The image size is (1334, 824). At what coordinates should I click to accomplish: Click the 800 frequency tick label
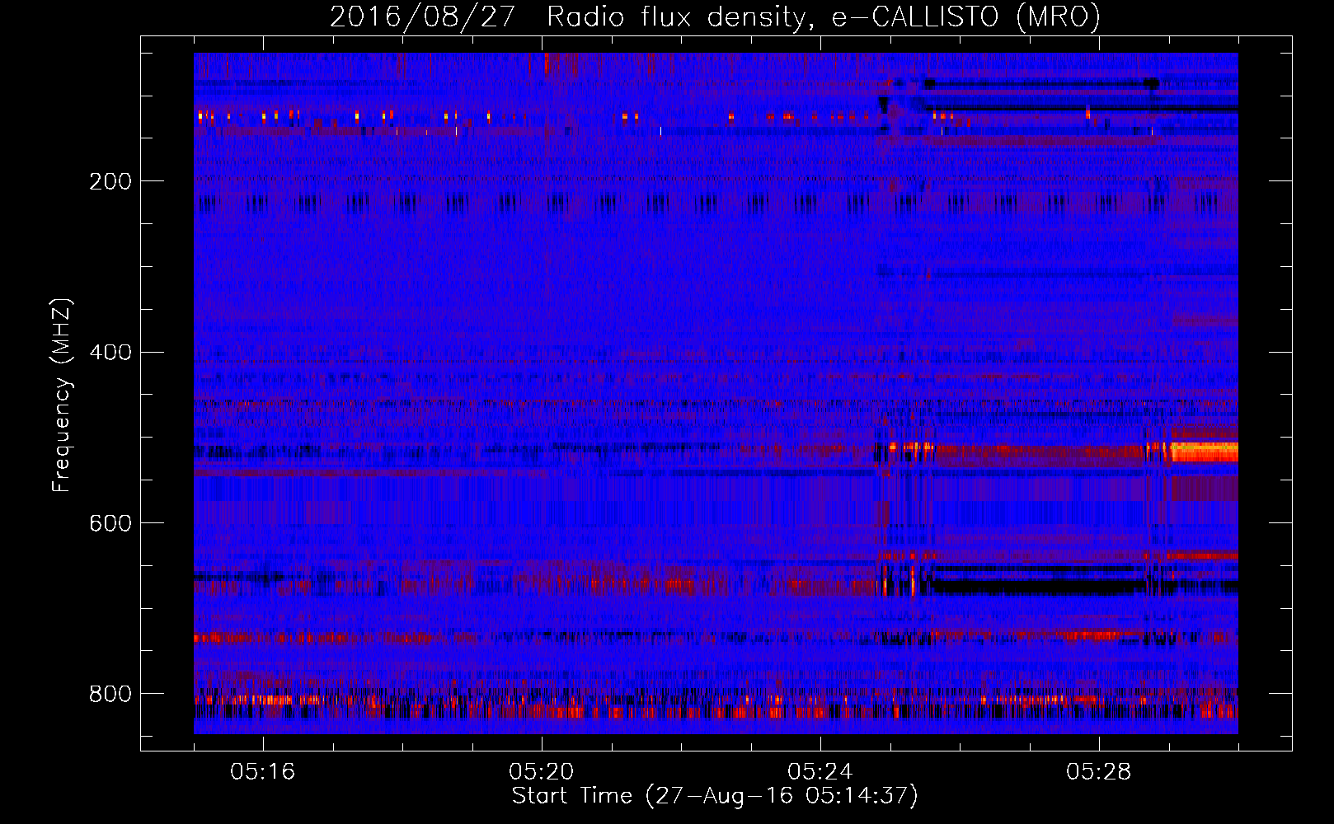(110, 694)
